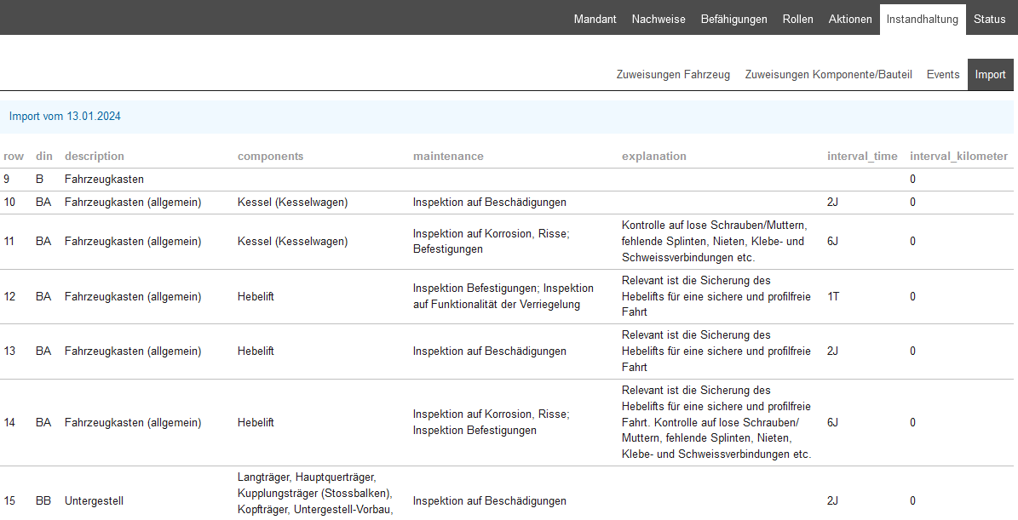Screen dimensions: 1018x520
Task: Click the 'maintenance' column header
Action: click(448, 156)
